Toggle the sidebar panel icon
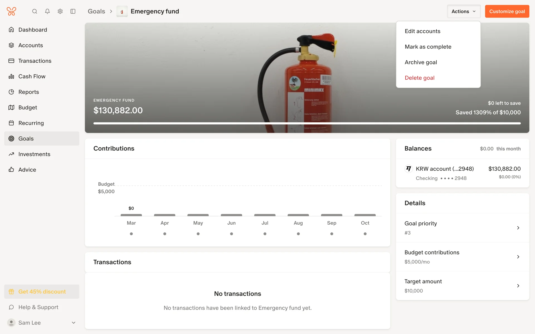Image resolution: width=535 pixels, height=334 pixels. click(x=73, y=11)
